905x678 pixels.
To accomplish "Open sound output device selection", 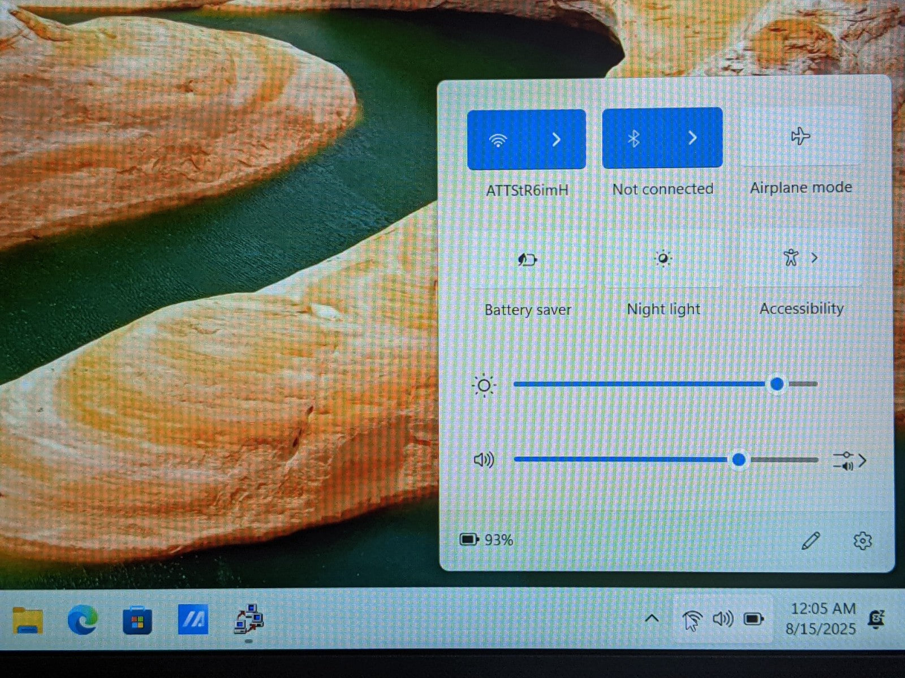I will tap(850, 461).
